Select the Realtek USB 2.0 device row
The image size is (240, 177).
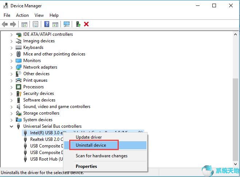[44, 139]
